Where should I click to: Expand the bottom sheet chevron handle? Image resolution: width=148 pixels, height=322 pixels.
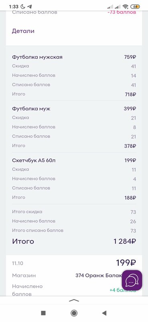(74, 300)
